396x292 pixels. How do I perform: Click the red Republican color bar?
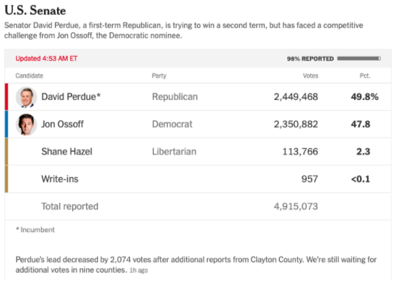tap(6, 96)
